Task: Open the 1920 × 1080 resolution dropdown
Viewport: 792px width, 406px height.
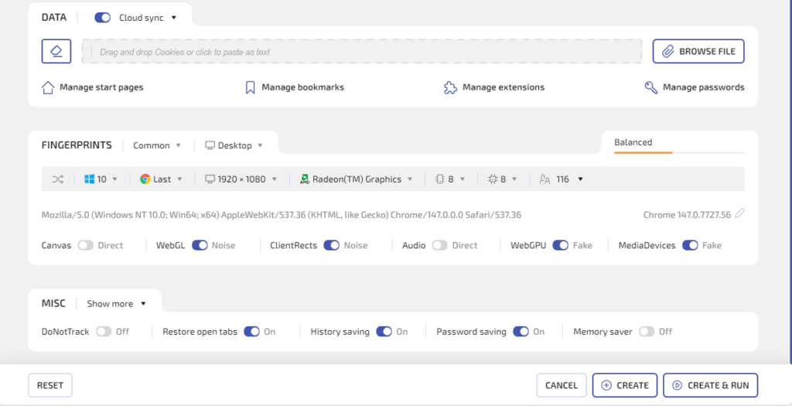Action: point(241,179)
